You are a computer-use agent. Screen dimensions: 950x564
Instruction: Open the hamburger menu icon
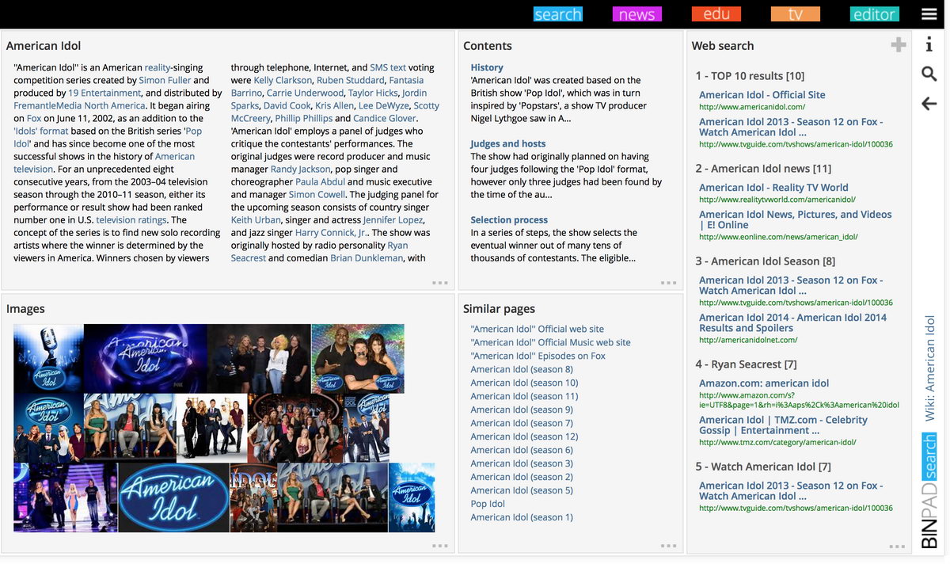[x=929, y=14]
